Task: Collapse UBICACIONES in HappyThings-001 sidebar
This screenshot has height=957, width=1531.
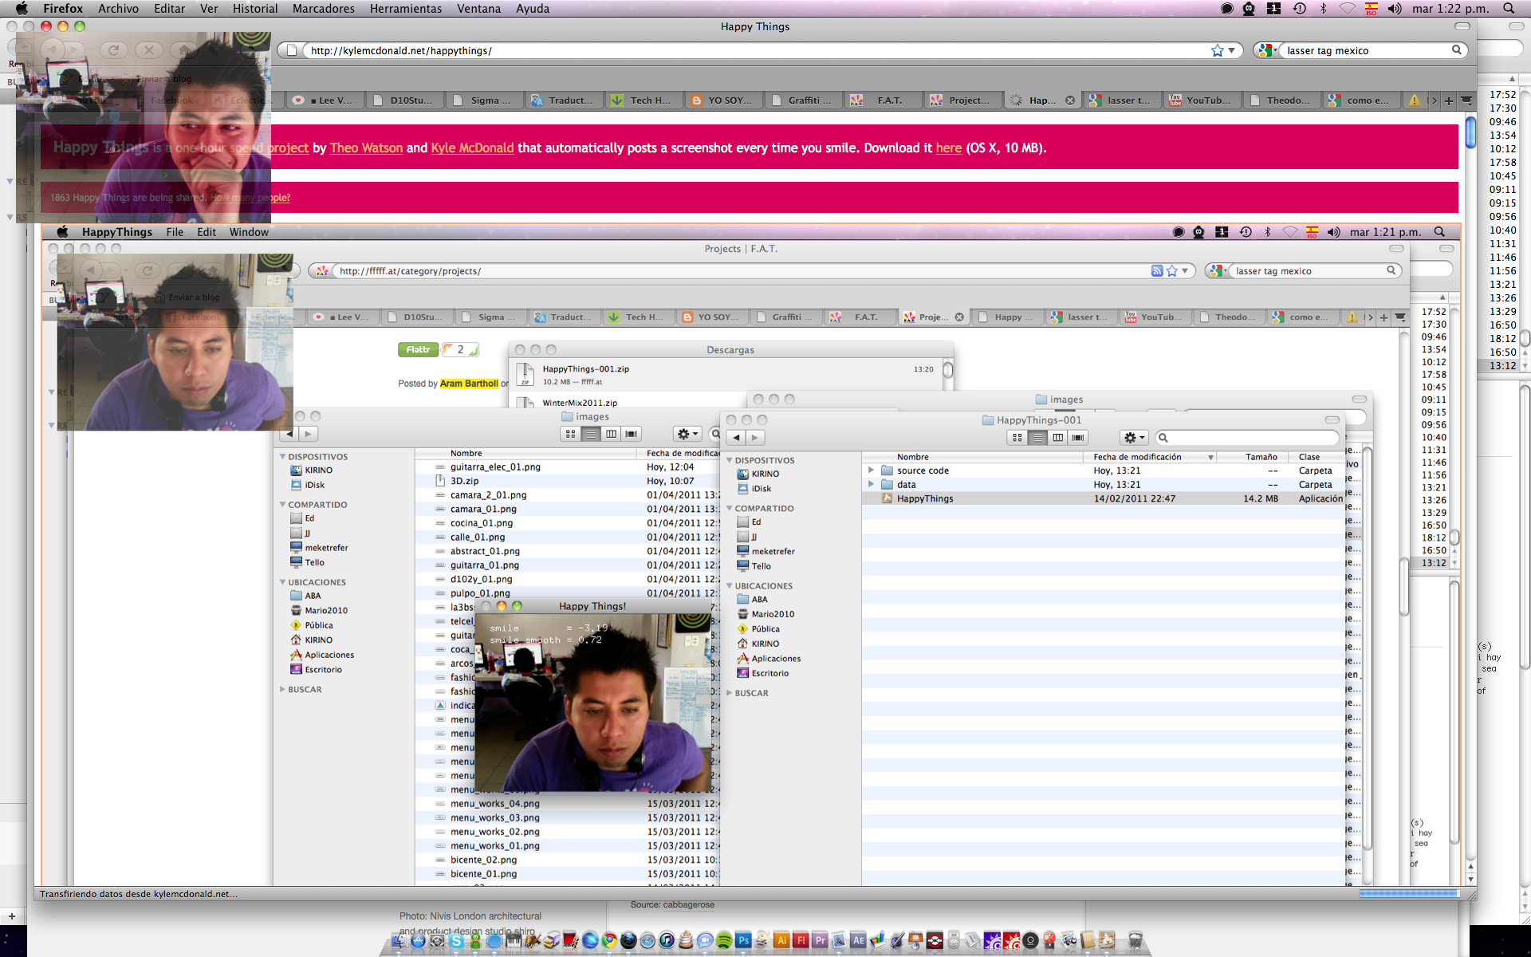Action: (x=729, y=585)
